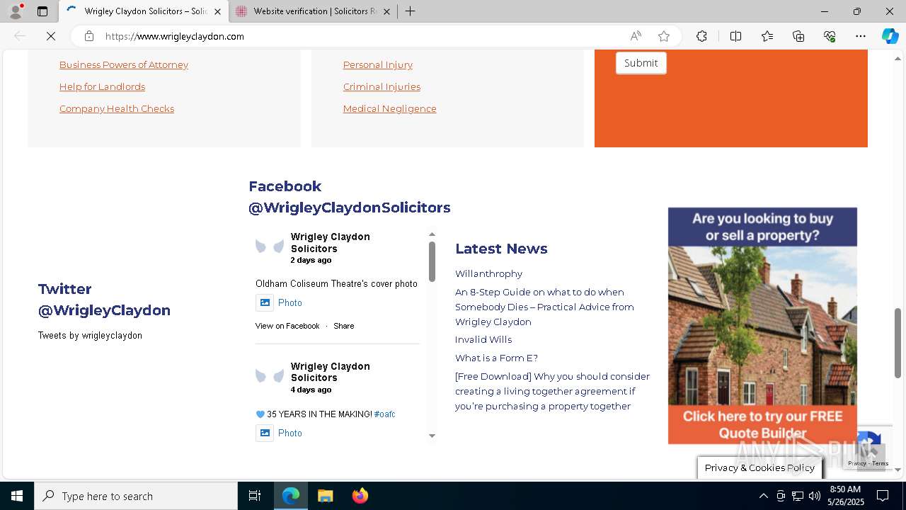
Task: Open the #oafc hashtag link
Action: pyautogui.click(x=384, y=414)
